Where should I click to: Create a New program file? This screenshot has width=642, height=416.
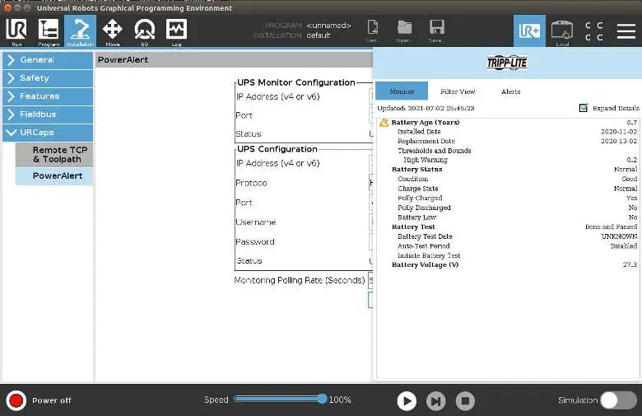[x=373, y=30]
